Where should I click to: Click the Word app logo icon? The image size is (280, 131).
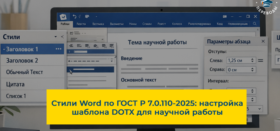click(63, 16)
